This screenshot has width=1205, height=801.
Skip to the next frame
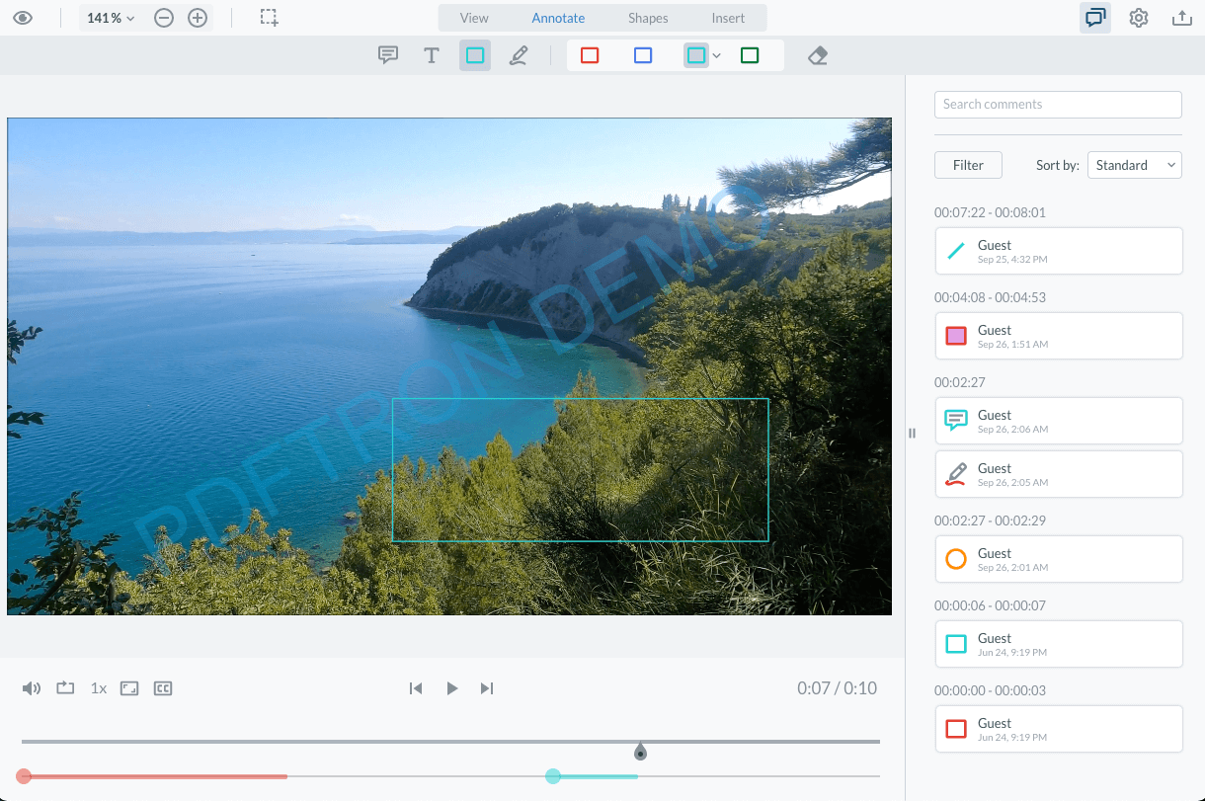pyautogui.click(x=487, y=688)
